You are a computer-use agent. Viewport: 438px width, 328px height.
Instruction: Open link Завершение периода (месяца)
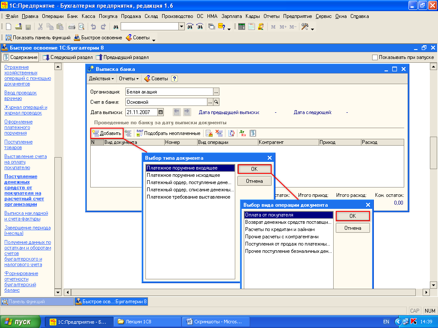pyautogui.click(x=27, y=230)
